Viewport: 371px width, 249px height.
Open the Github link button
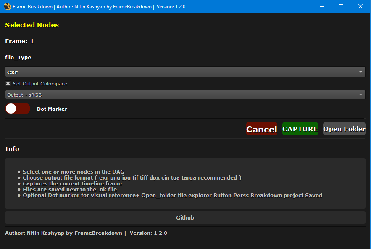click(185, 218)
